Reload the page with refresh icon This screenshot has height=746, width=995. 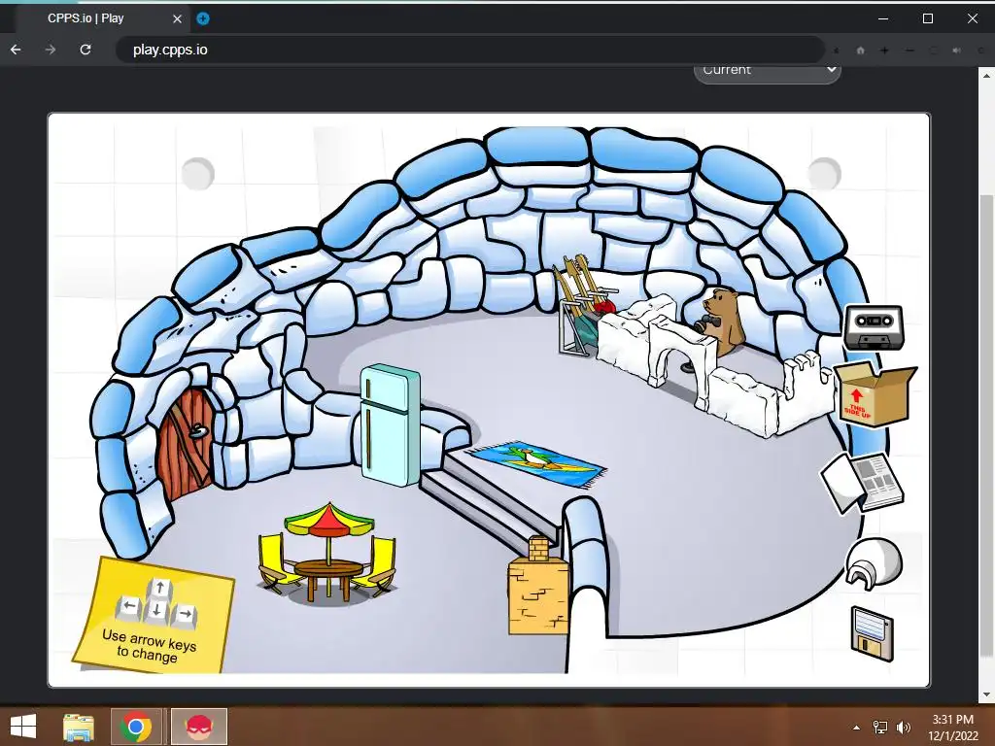[86, 50]
